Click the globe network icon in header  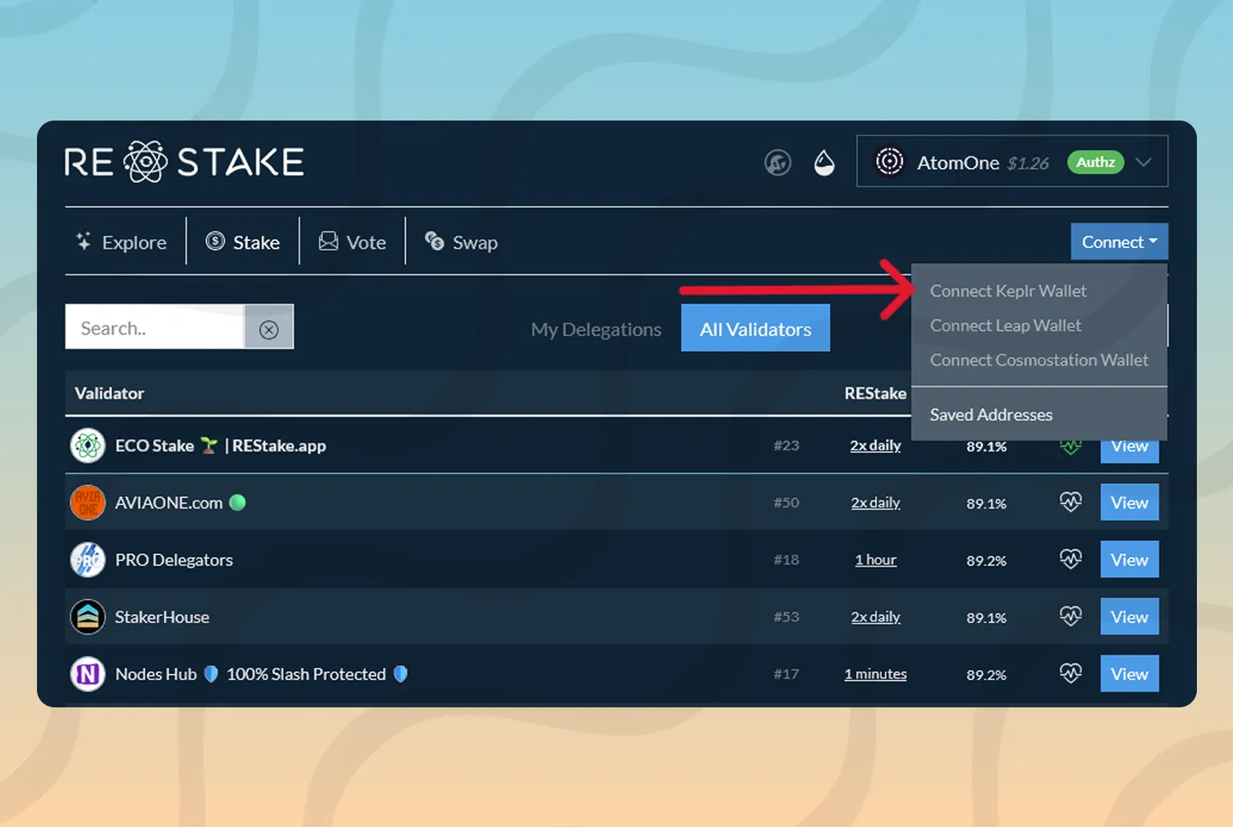[778, 163]
